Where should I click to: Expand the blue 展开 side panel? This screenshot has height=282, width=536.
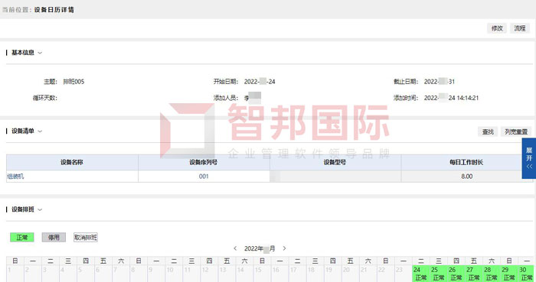coord(529,158)
